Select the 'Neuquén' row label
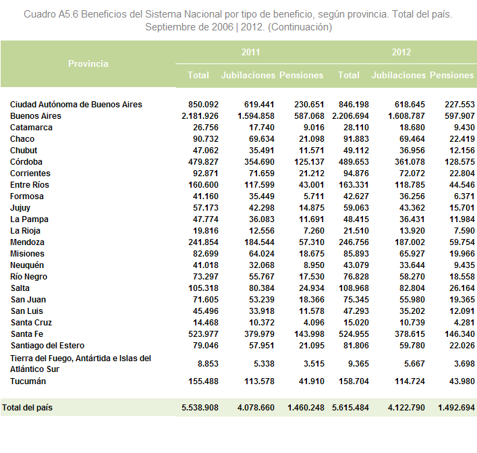Screen dimensions: 477x453 (27, 265)
